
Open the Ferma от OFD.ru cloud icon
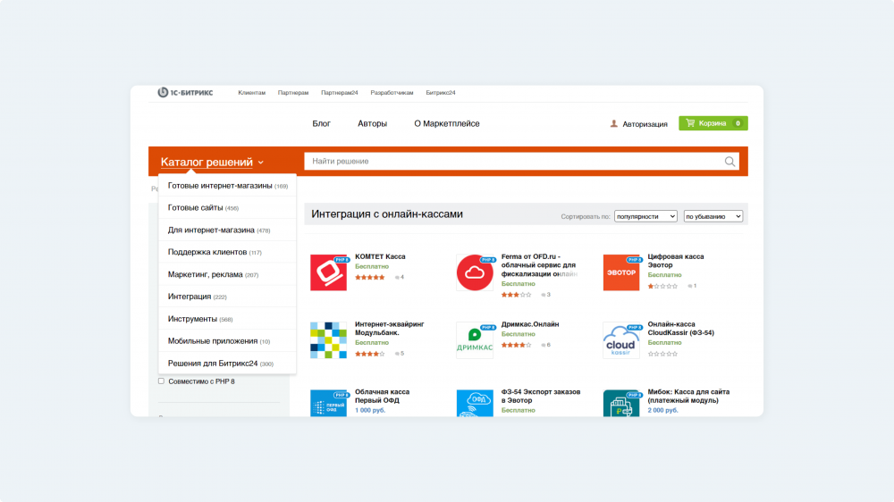[475, 272]
